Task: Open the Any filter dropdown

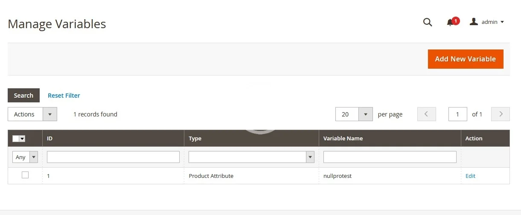Action: pyautogui.click(x=25, y=157)
